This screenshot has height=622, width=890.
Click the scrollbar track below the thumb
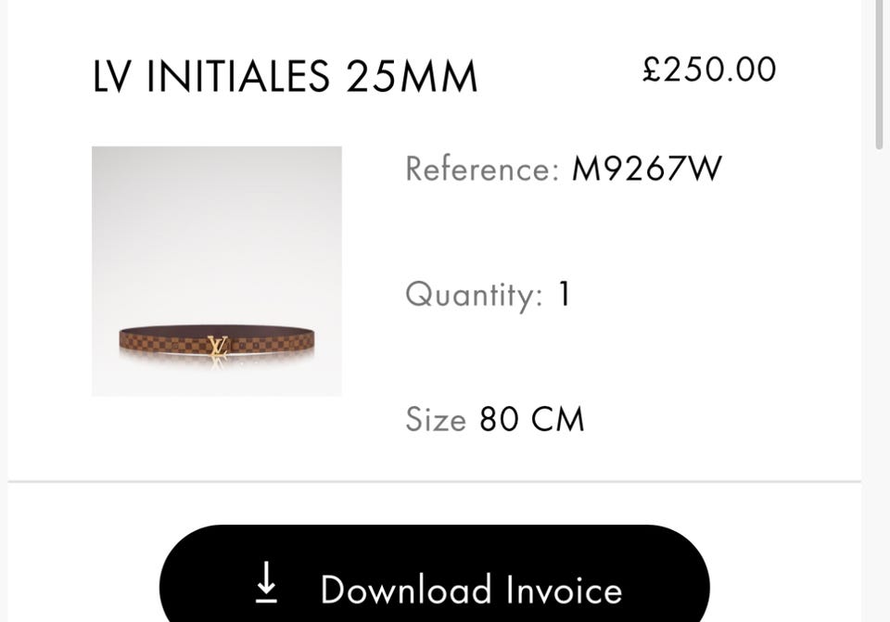[881, 386]
